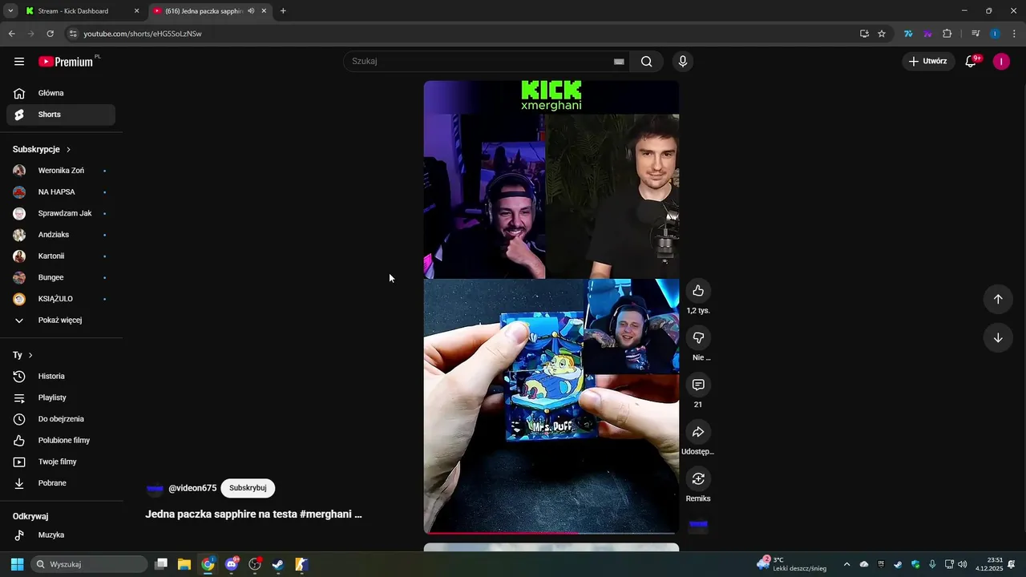Image resolution: width=1026 pixels, height=577 pixels.
Task: Go to next Short with down arrow
Action: click(x=998, y=337)
